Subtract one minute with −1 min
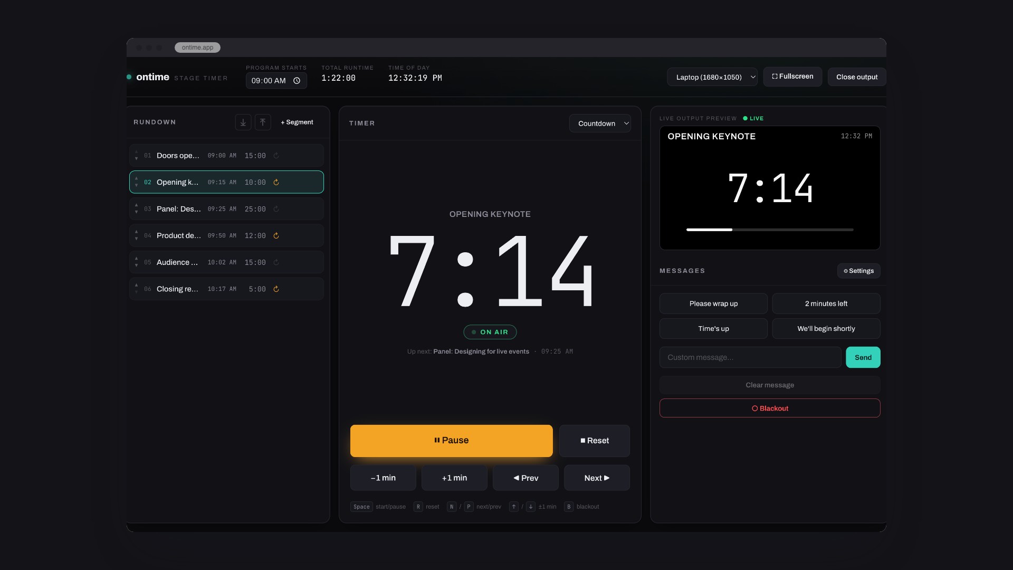The height and width of the screenshot is (570, 1013). (383, 478)
